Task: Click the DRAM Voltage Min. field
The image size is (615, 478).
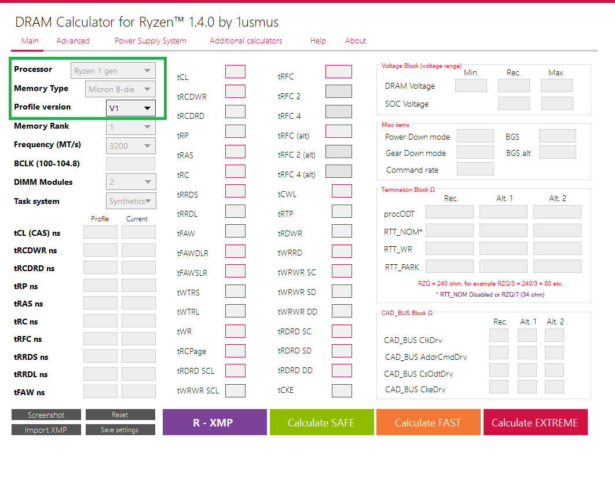Action: (x=471, y=86)
